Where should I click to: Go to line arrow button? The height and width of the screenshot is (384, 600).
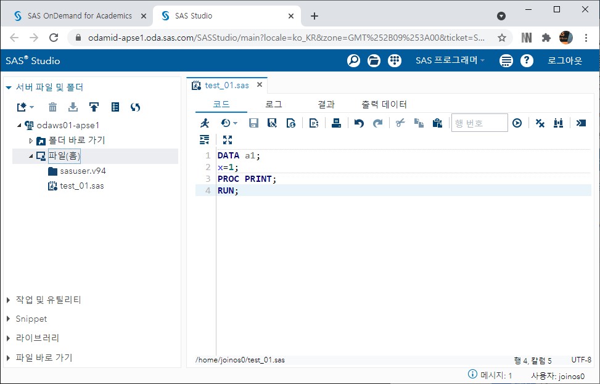pos(517,123)
